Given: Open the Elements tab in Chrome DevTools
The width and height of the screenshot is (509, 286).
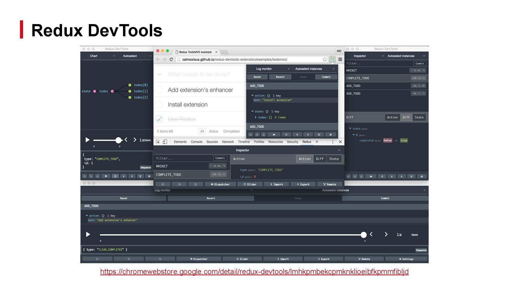Looking at the screenshot, I should click(x=180, y=142).
